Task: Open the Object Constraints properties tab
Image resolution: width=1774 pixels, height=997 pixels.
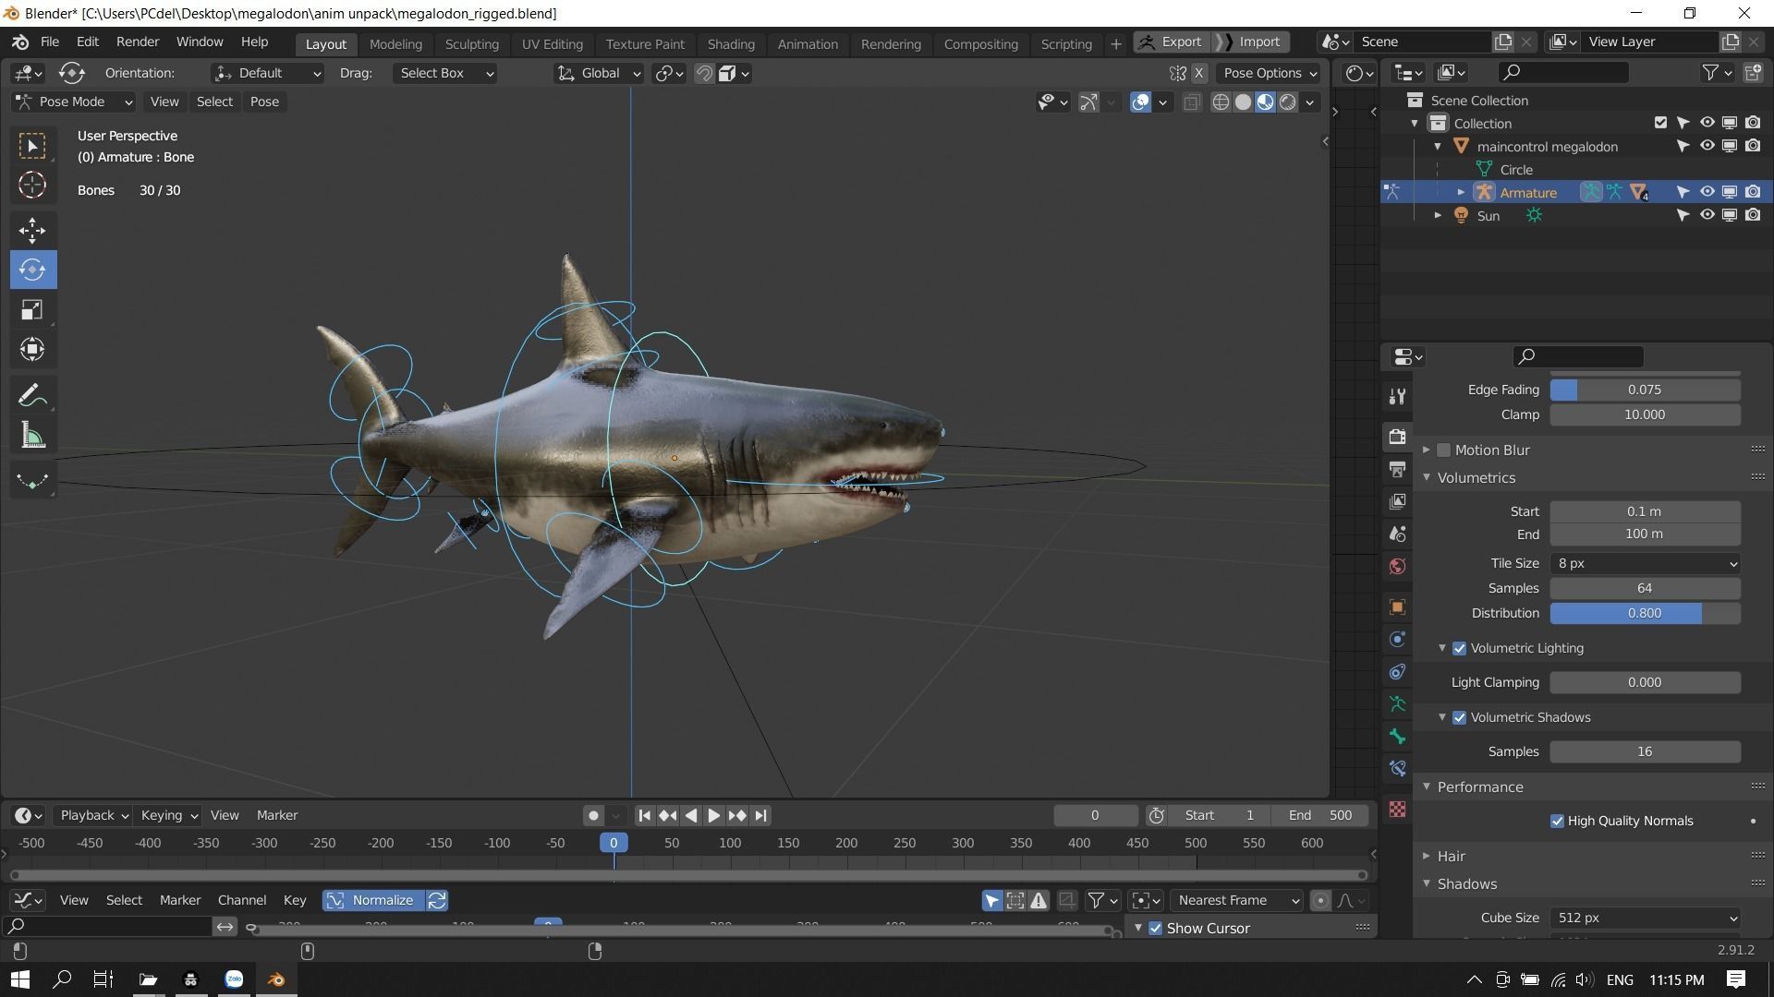Action: tap(1397, 672)
